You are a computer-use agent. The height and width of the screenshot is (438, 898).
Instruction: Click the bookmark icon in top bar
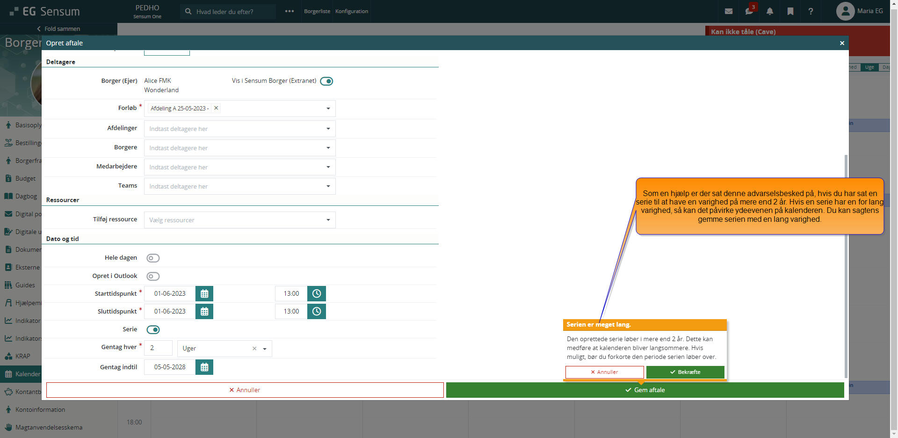[790, 11]
